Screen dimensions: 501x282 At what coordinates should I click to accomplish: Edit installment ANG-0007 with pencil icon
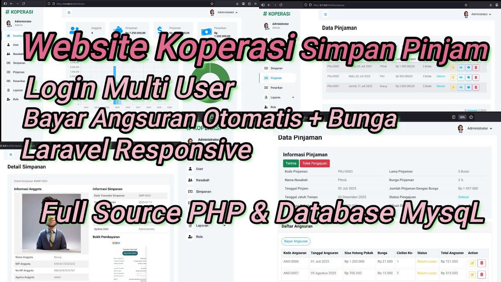(472, 275)
